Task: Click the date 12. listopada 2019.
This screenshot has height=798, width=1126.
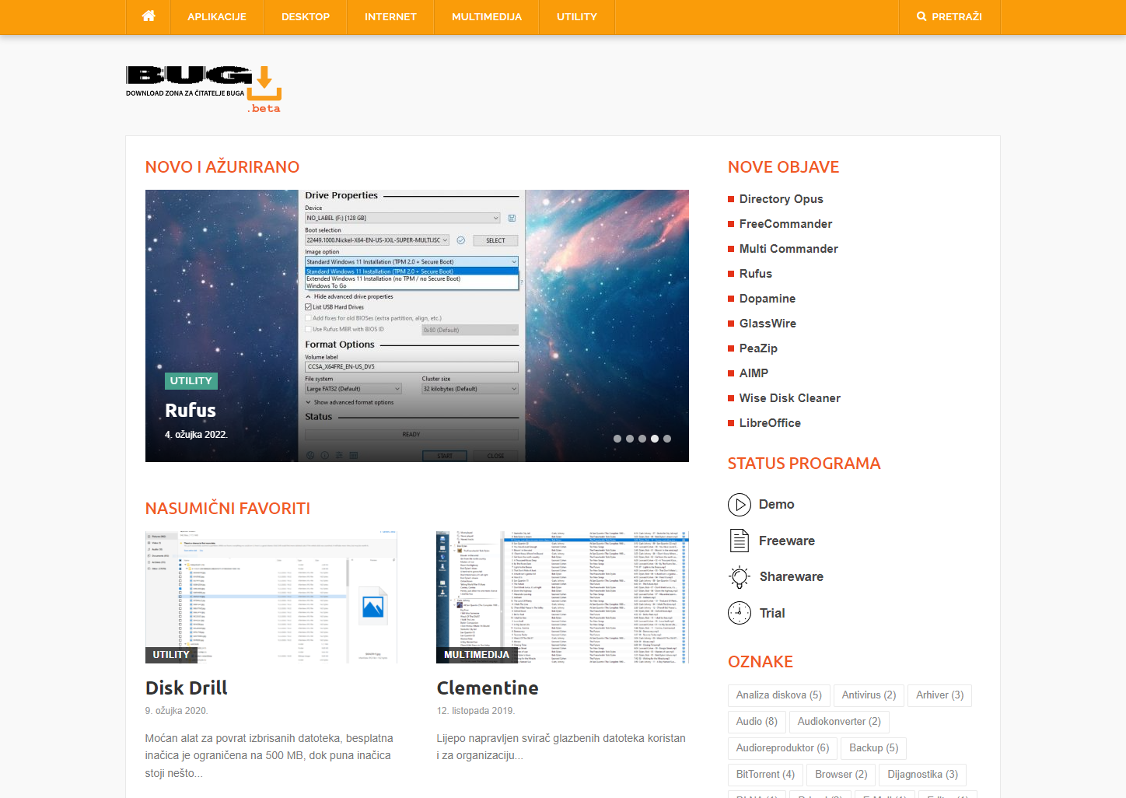Action: pos(476,711)
